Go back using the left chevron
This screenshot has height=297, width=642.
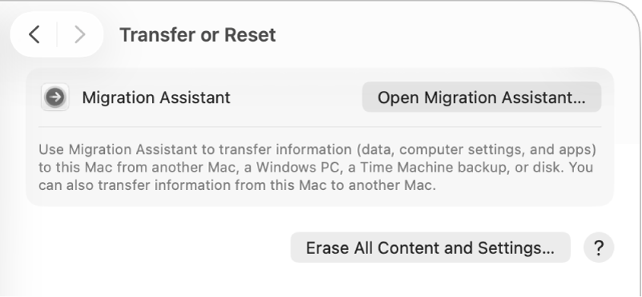[x=34, y=34]
